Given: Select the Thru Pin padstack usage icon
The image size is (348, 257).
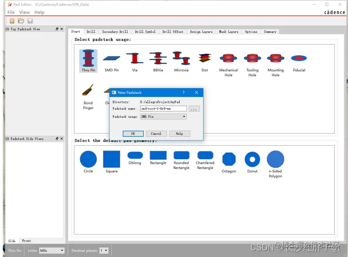Looking at the screenshot, I should click(x=88, y=61).
